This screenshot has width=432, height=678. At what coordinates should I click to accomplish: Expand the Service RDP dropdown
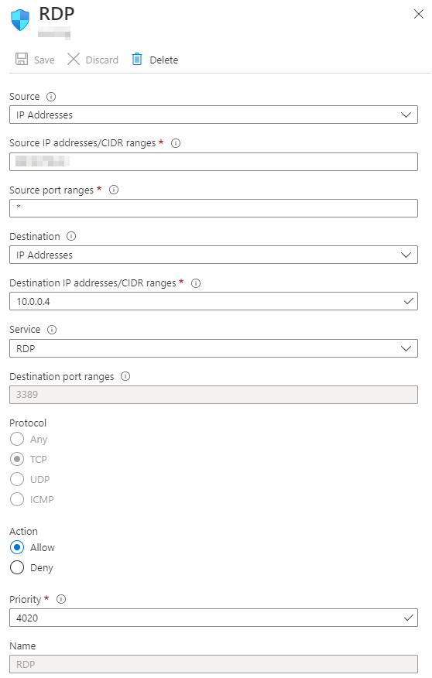[214, 348]
